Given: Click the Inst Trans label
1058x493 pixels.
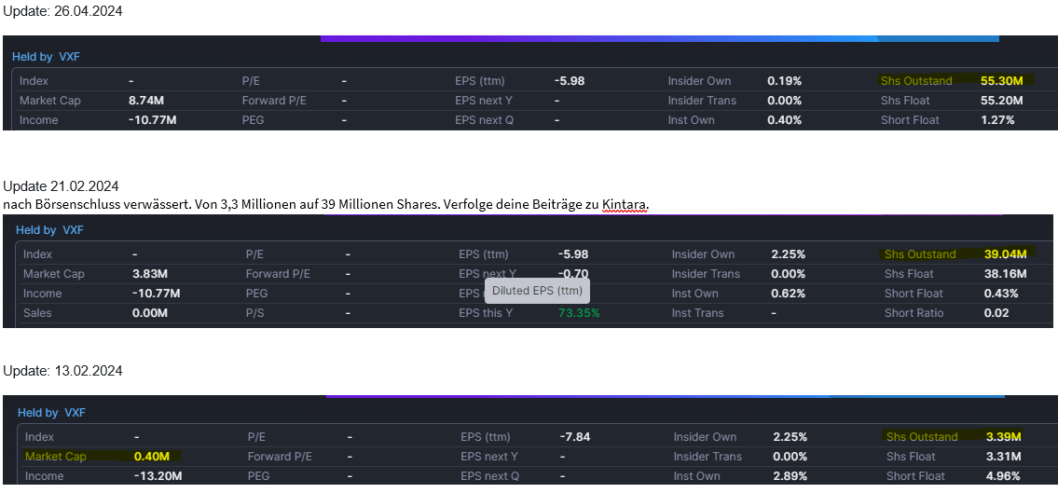Looking at the screenshot, I should pyautogui.click(x=697, y=313).
